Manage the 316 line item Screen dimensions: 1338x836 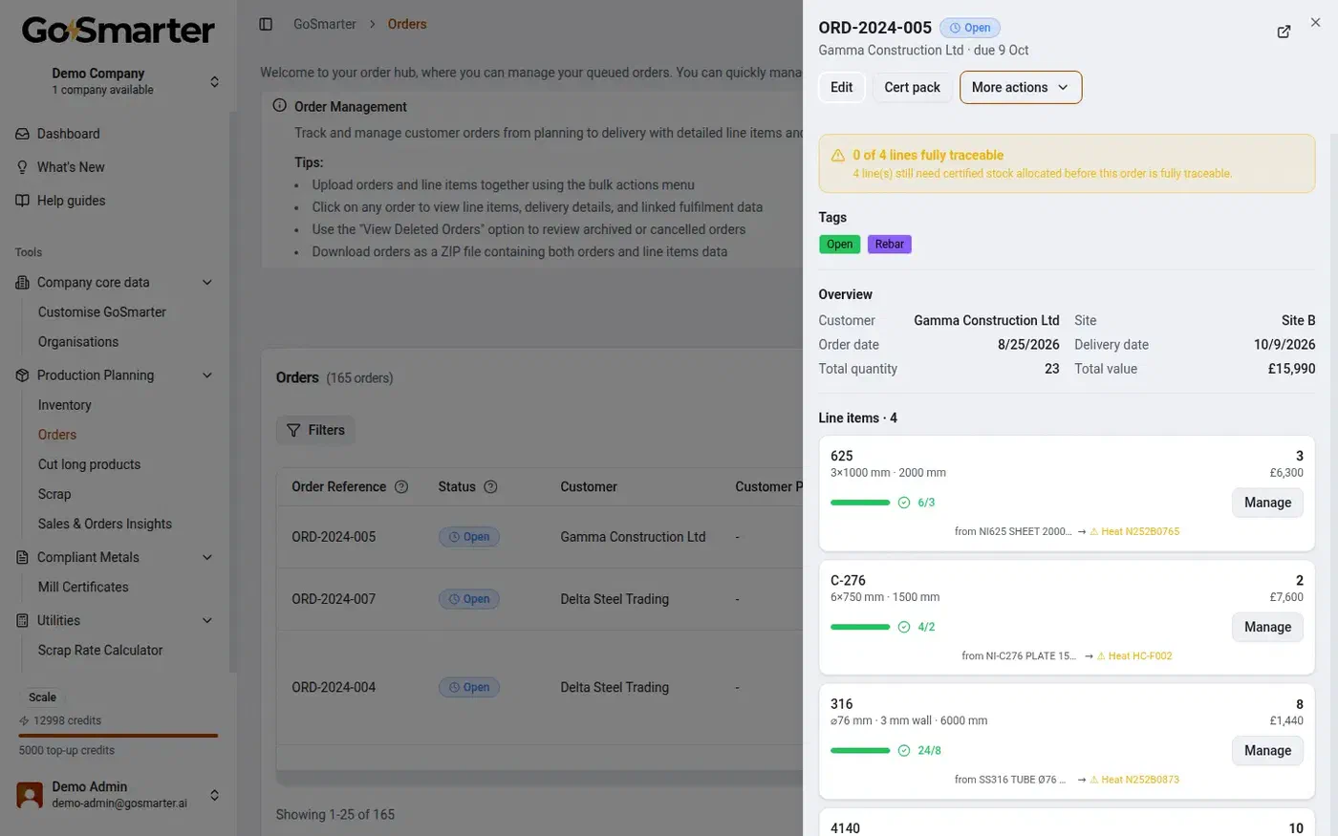point(1267,750)
